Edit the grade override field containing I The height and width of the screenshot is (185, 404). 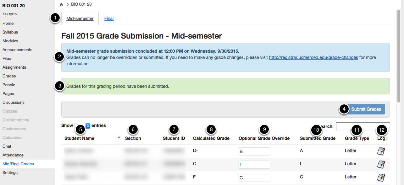coord(254,165)
